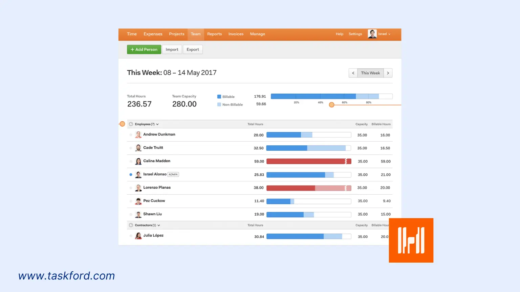Toggle the blue status dot next to Israel Alonso
520x292 pixels.
coord(131,174)
